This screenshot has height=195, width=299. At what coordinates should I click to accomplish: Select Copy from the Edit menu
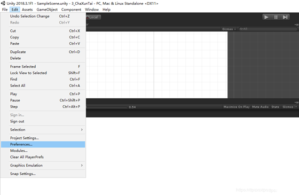(43, 37)
